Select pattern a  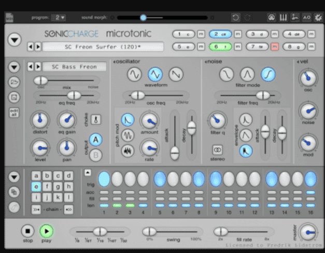(36, 176)
